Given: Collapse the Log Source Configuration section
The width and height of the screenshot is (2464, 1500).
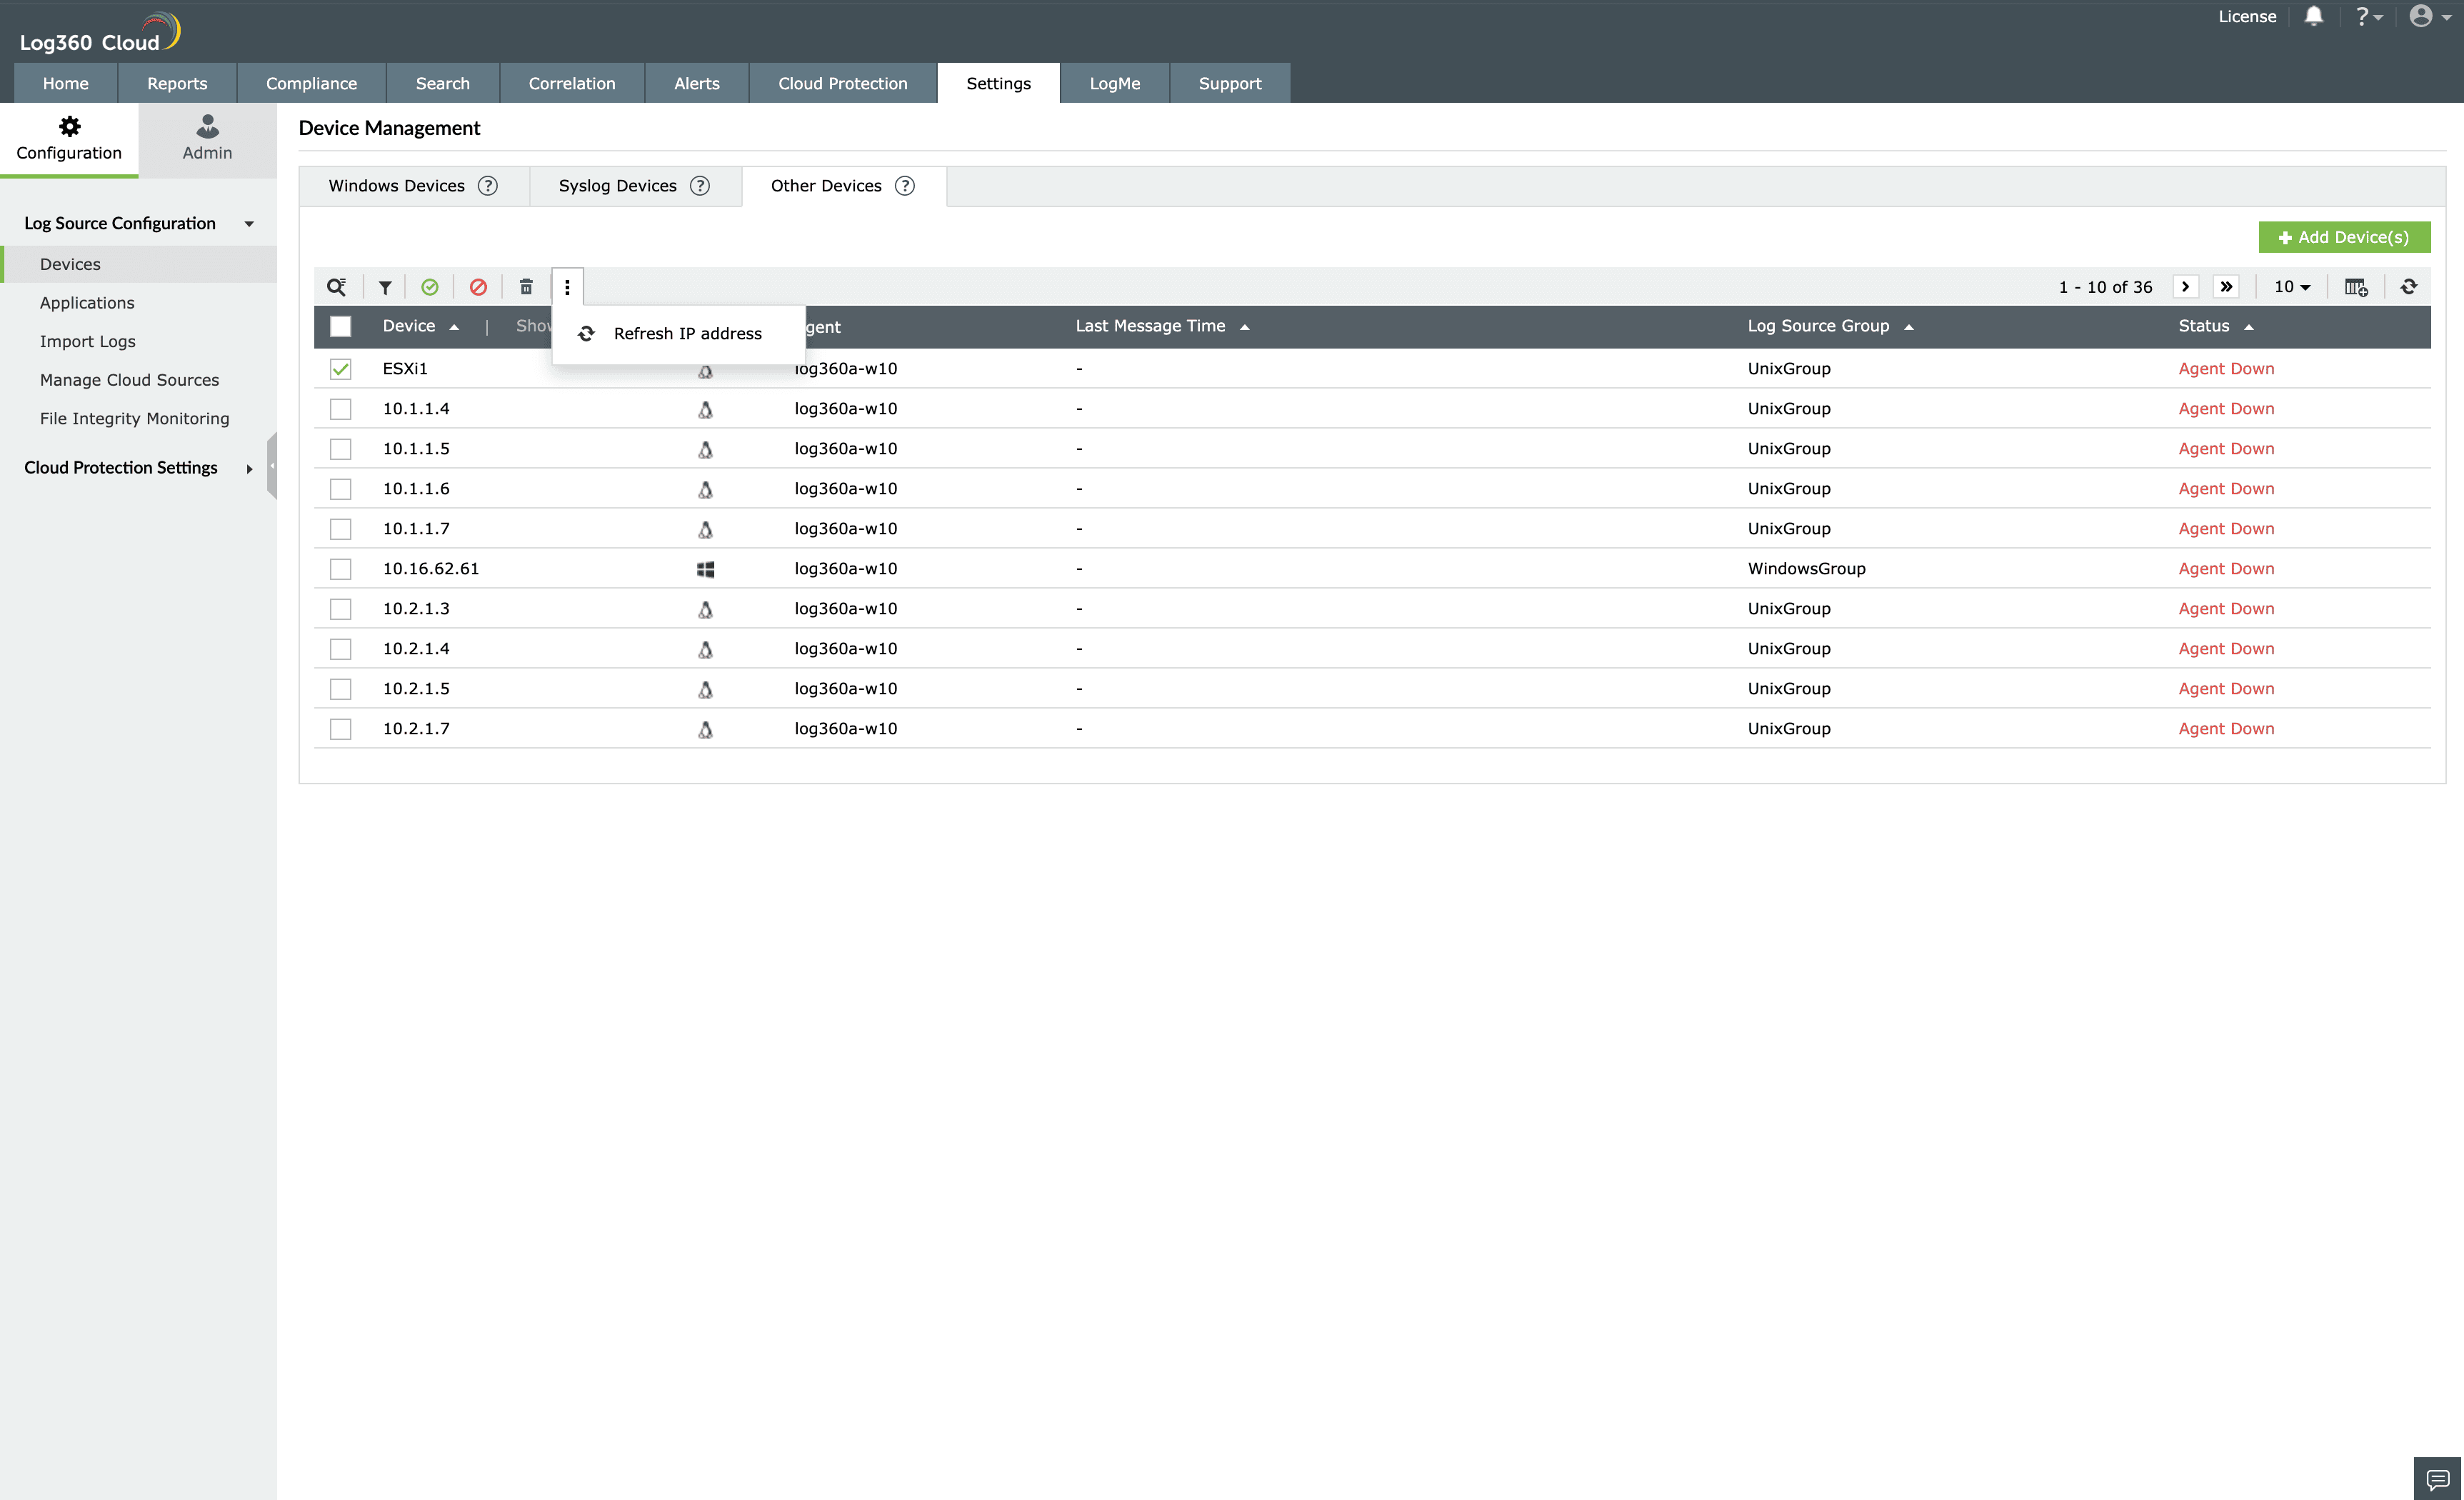Looking at the screenshot, I should click(250, 223).
